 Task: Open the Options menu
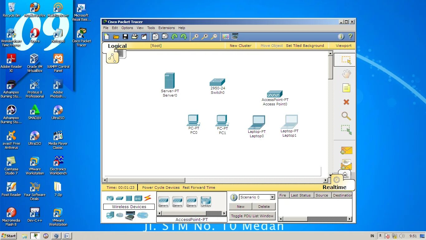click(x=127, y=28)
